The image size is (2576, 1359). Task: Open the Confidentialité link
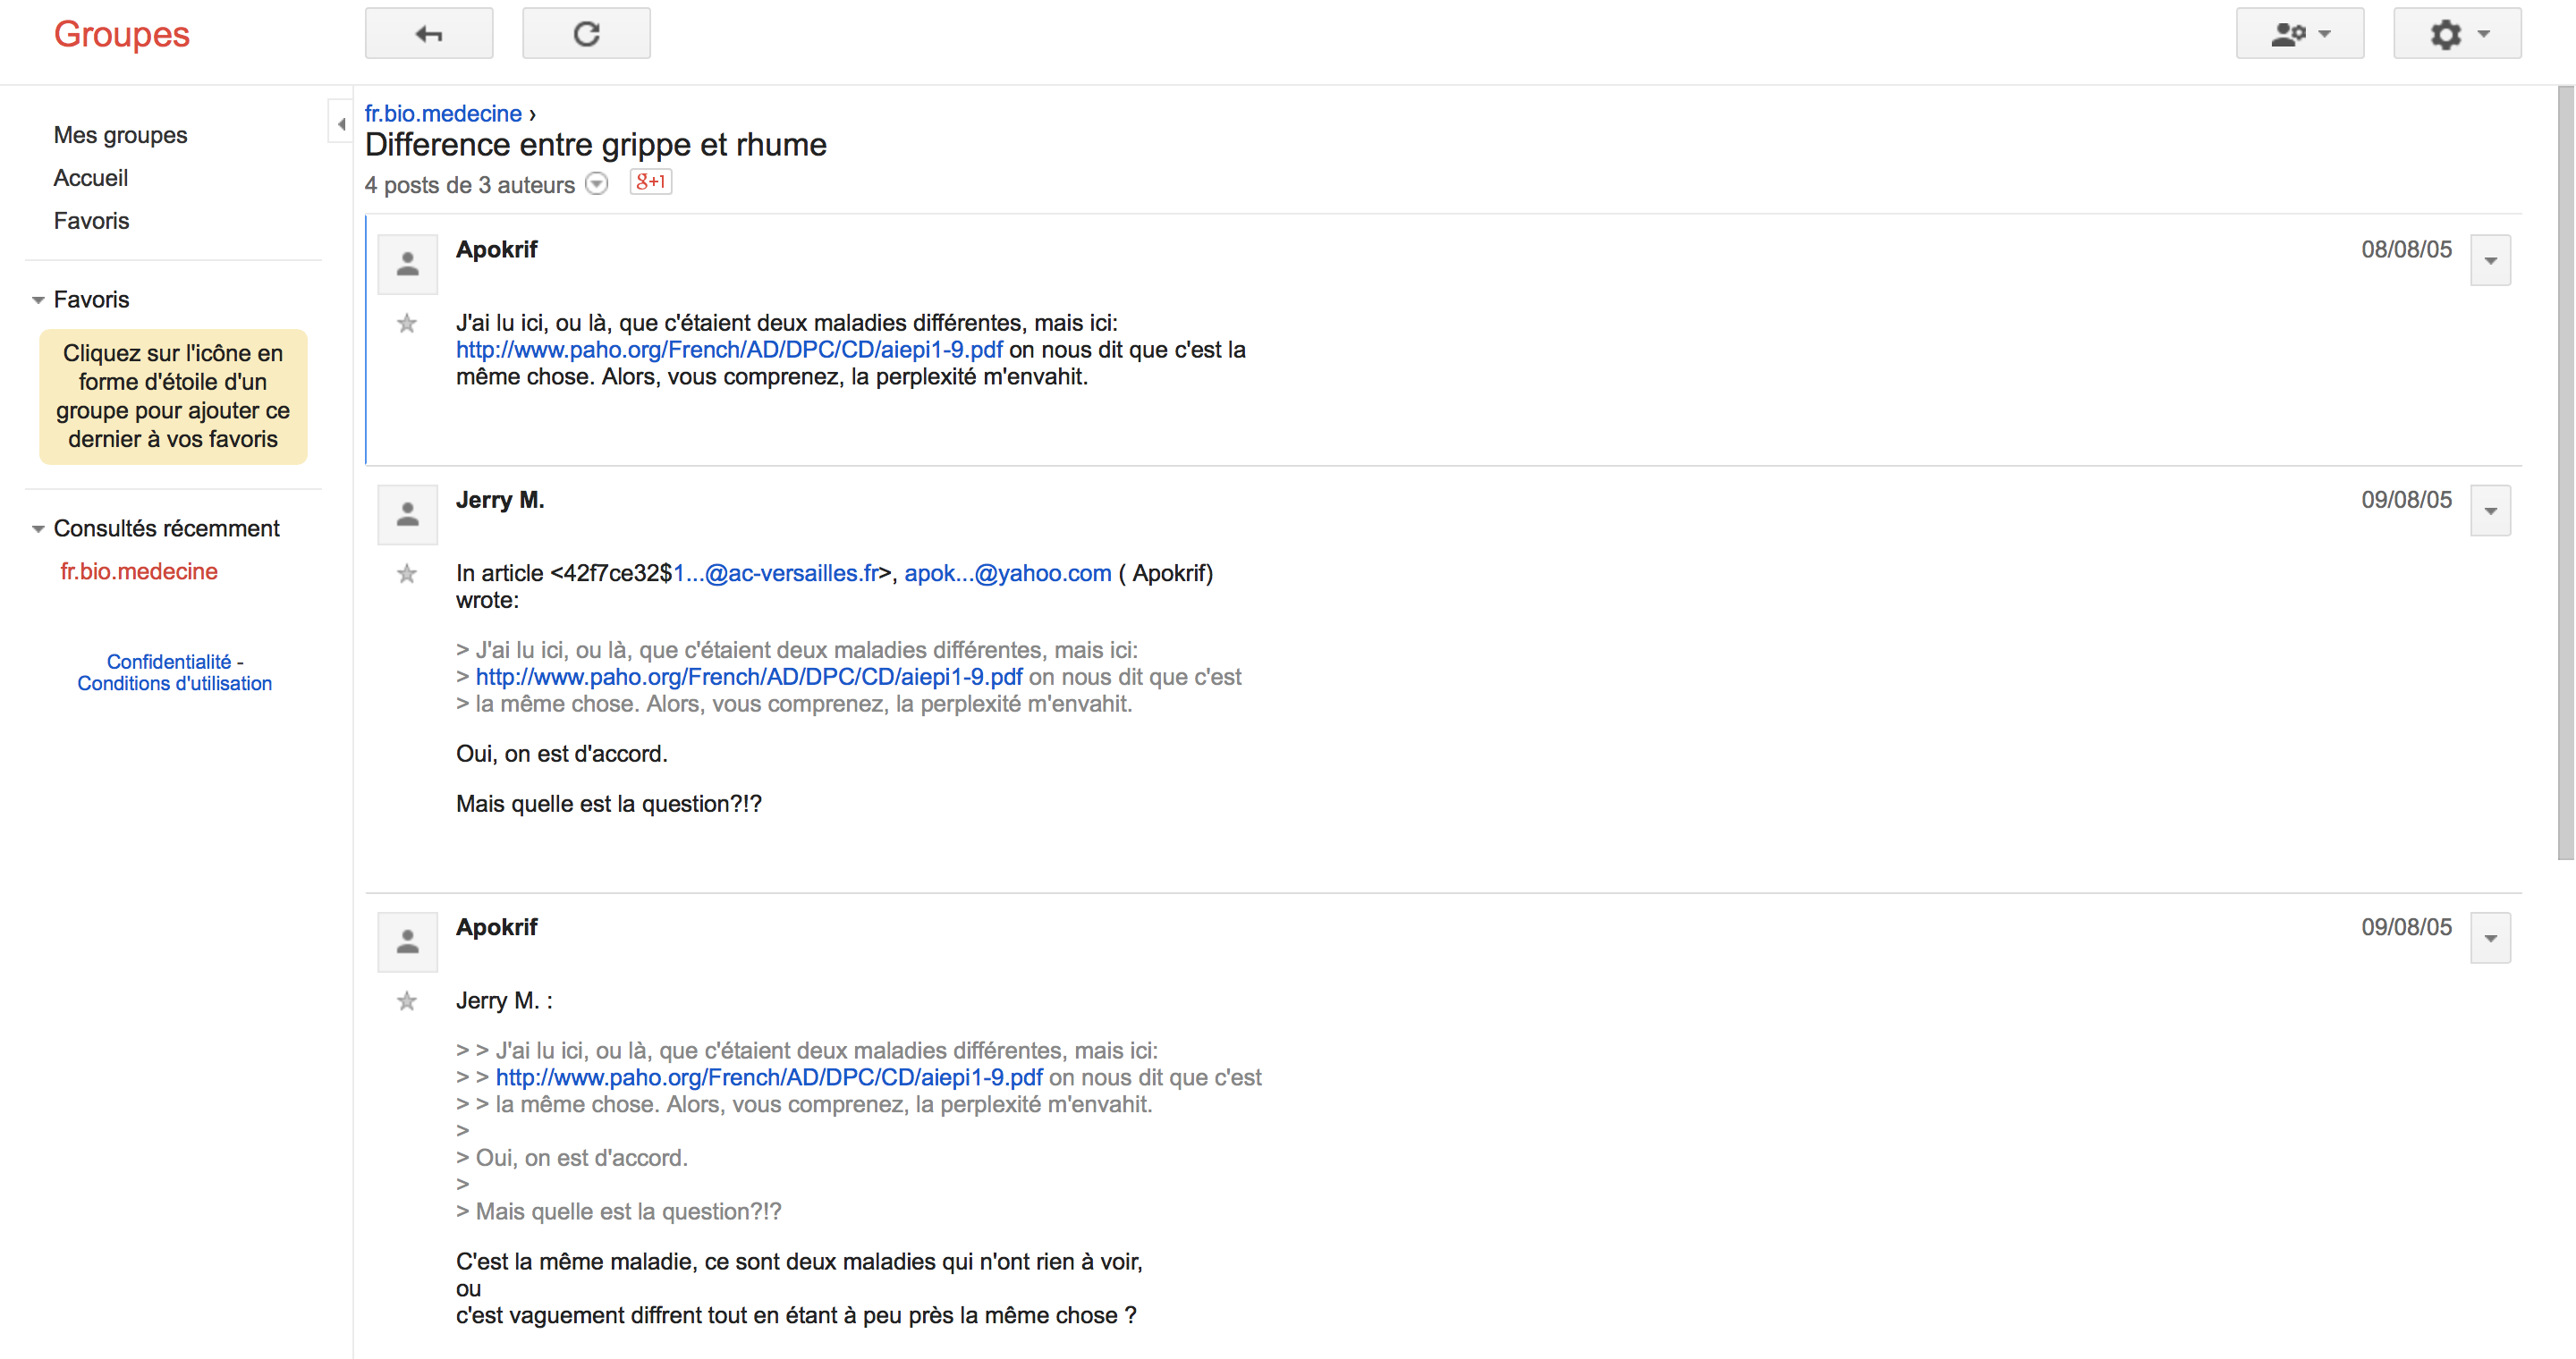pyautogui.click(x=169, y=662)
